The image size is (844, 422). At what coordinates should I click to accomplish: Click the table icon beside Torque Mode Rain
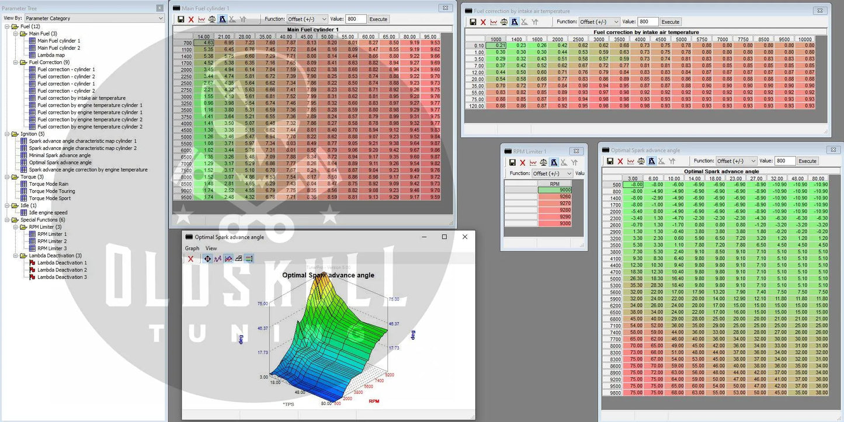(x=24, y=184)
